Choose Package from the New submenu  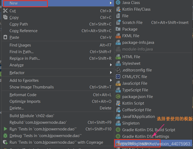pyautogui.click(x=153, y=29)
